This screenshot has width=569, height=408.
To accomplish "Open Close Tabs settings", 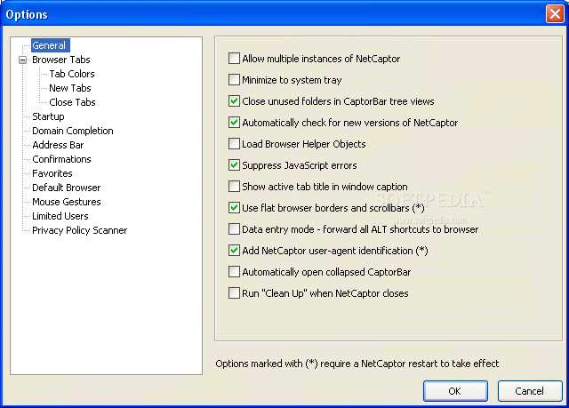I will coord(72,102).
